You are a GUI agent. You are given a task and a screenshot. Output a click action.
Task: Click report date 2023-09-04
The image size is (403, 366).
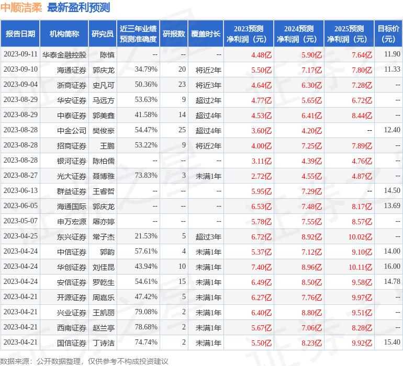[x=20, y=84]
